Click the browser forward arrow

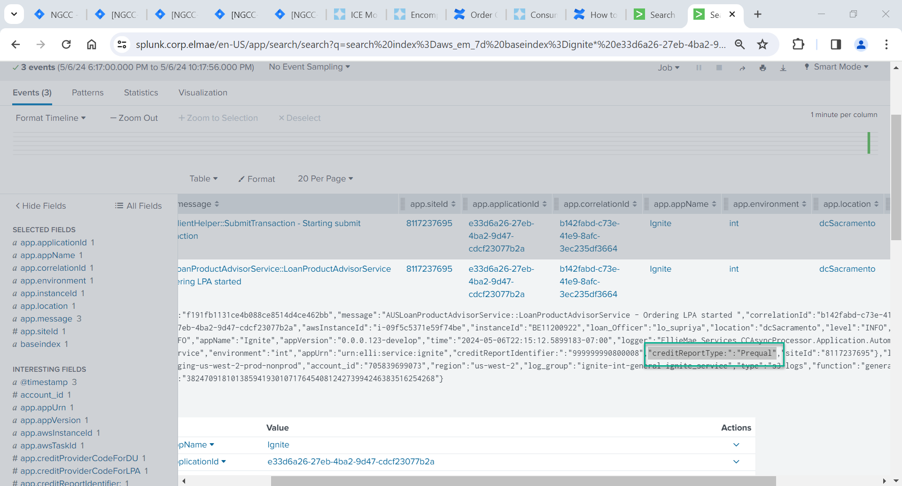coord(41,44)
